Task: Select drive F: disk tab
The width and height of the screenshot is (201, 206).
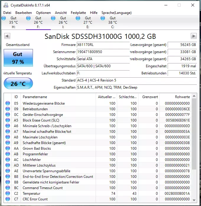Action: [x=38, y=23]
